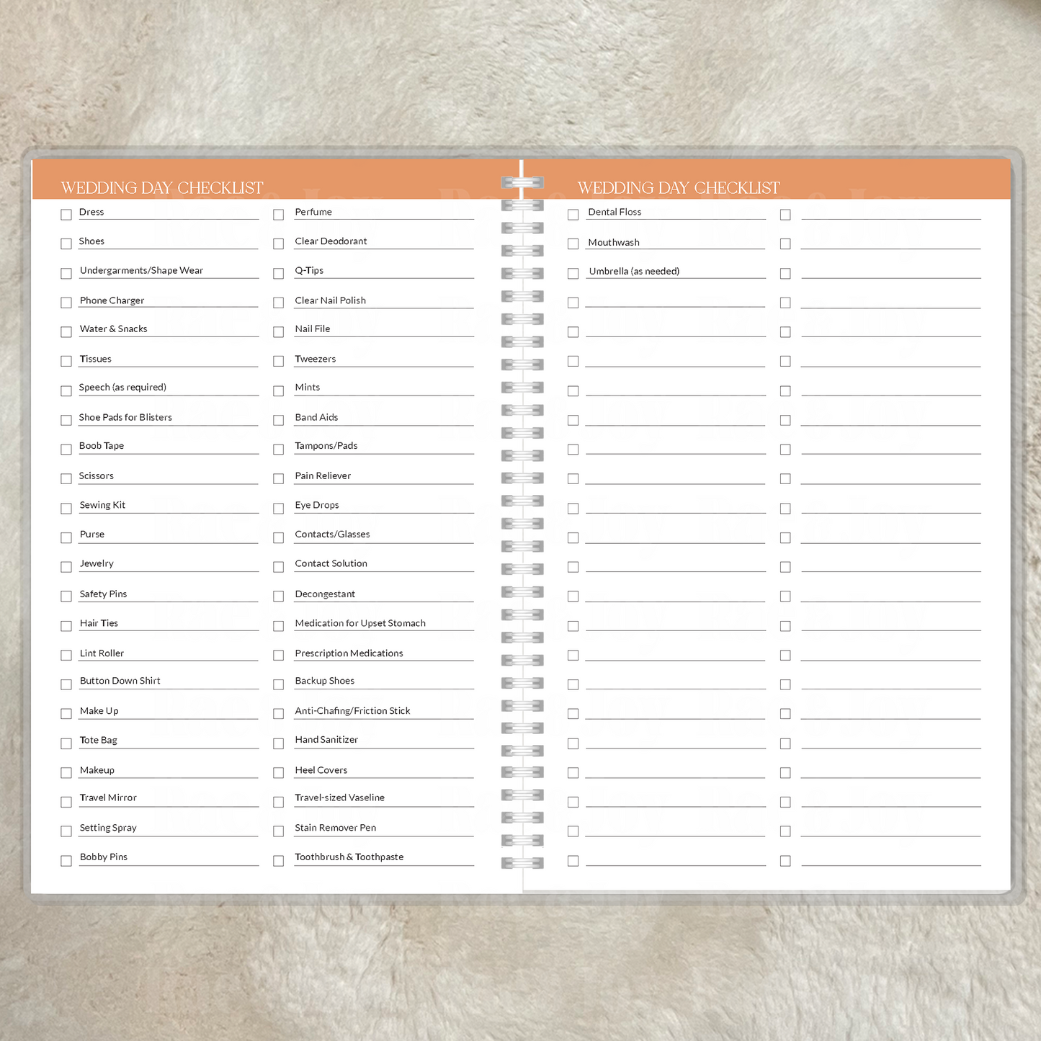
Task: Click the left page Wedding Day Checklist title
Action: (x=162, y=188)
